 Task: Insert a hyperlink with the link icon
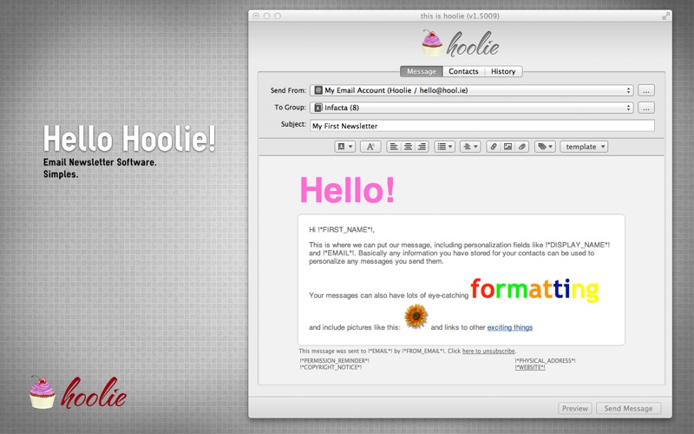(493, 147)
